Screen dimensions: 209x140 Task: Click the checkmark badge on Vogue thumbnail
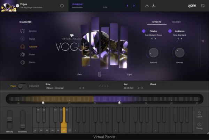click(x=17, y=6)
